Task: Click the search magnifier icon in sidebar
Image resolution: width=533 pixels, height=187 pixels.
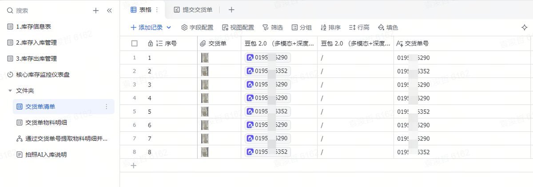Action: tap(10, 11)
